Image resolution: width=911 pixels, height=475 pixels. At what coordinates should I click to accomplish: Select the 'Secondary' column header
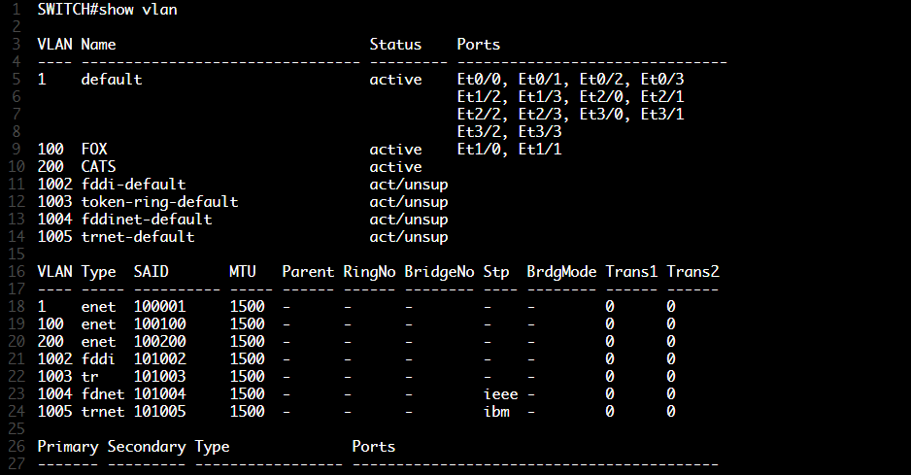tap(147, 446)
